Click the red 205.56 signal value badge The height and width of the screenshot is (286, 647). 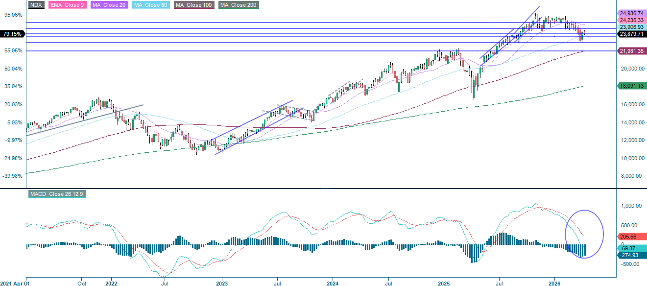pos(627,236)
